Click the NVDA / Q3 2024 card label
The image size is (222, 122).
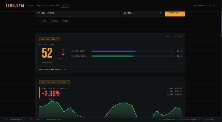[174, 37]
